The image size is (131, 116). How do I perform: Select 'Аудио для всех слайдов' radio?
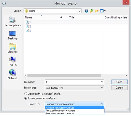tap(26, 98)
